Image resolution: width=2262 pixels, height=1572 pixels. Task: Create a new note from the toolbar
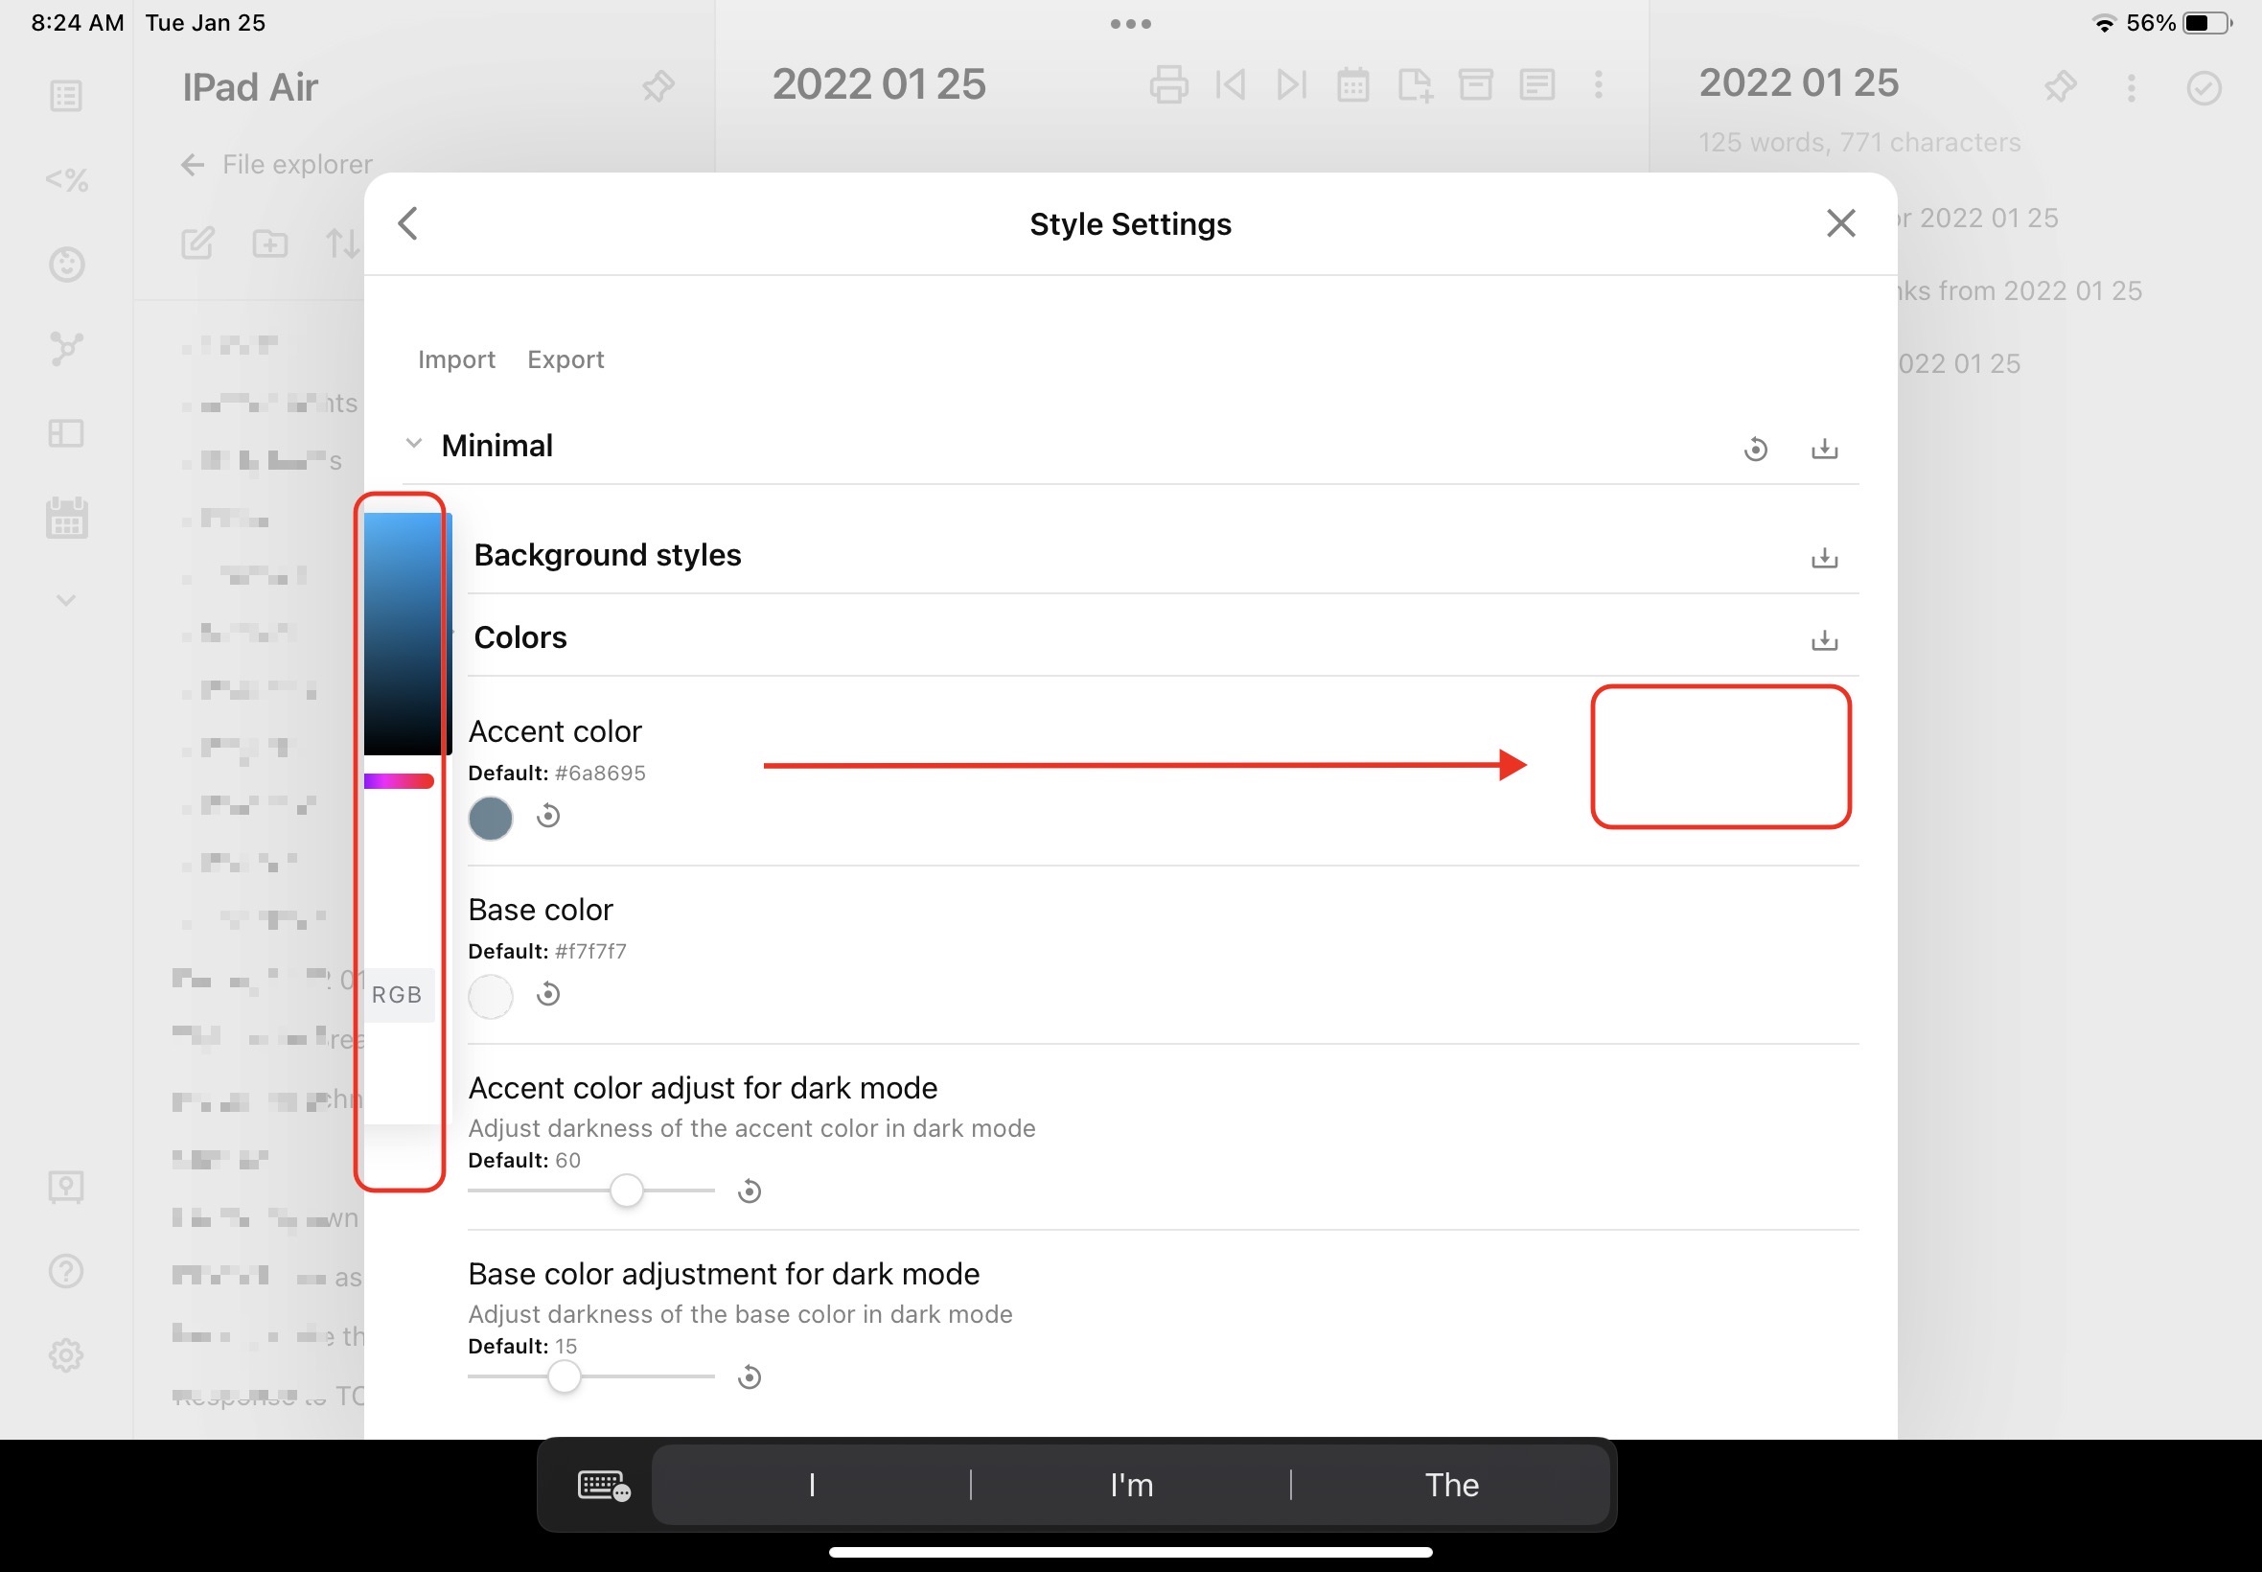tap(1417, 84)
